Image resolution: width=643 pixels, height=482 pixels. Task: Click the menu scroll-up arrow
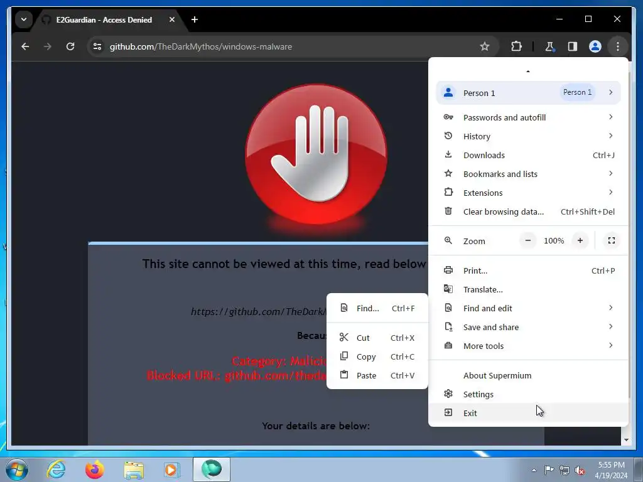point(527,72)
